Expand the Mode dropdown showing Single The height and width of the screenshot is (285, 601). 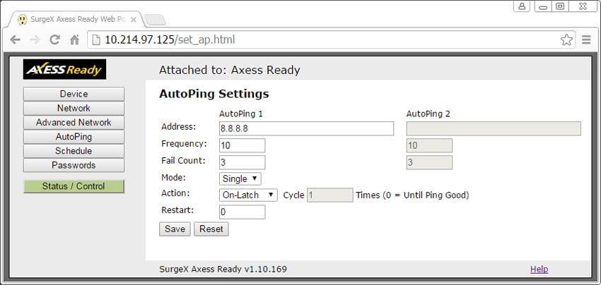point(240,178)
